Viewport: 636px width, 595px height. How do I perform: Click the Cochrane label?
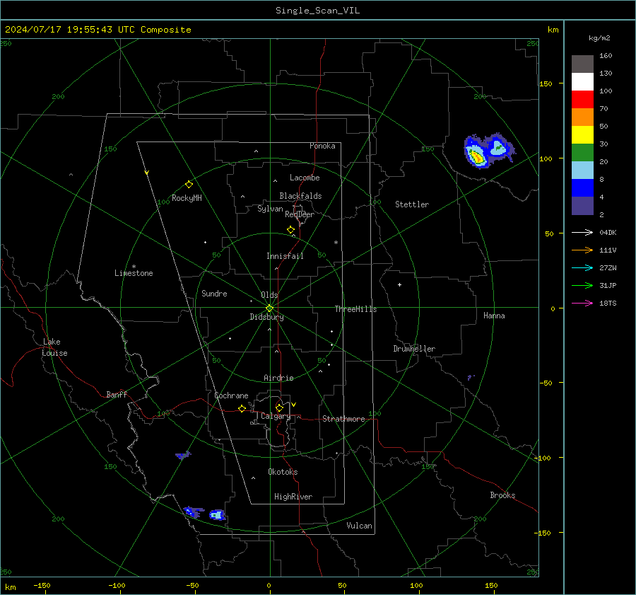pos(231,395)
